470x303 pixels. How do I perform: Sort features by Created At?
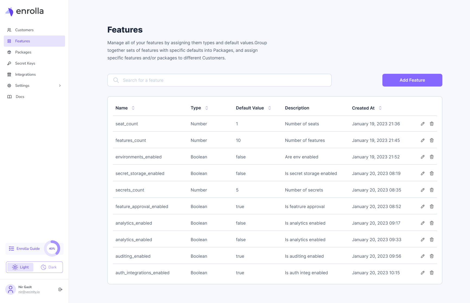point(380,108)
